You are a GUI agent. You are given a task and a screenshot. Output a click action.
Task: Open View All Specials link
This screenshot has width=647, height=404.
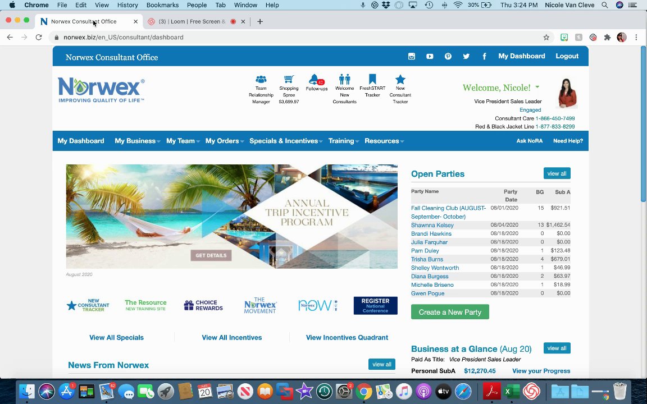pyautogui.click(x=116, y=338)
